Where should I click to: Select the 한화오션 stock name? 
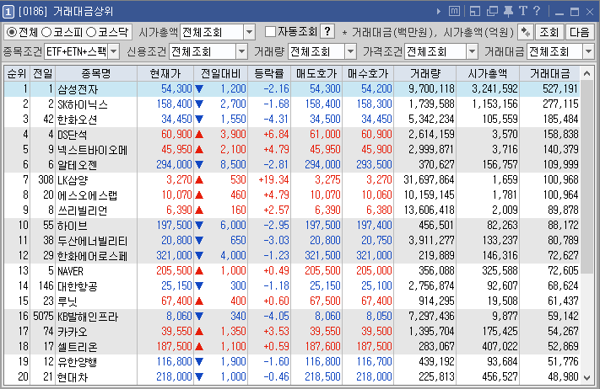point(78,120)
